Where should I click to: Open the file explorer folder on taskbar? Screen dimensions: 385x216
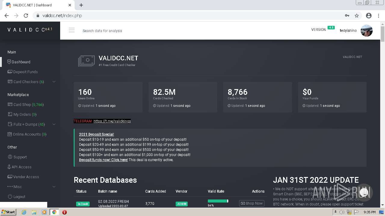point(34,212)
